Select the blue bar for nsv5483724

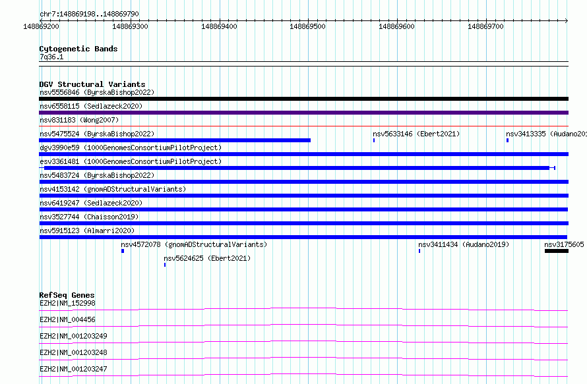pyautogui.click(x=303, y=182)
